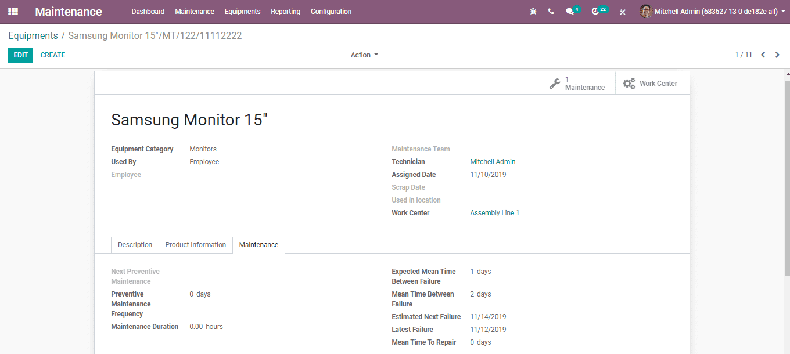This screenshot has height=354, width=790.
Task: Click Estimated Next Failure date 11/14/2019
Action: [x=488, y=317]
